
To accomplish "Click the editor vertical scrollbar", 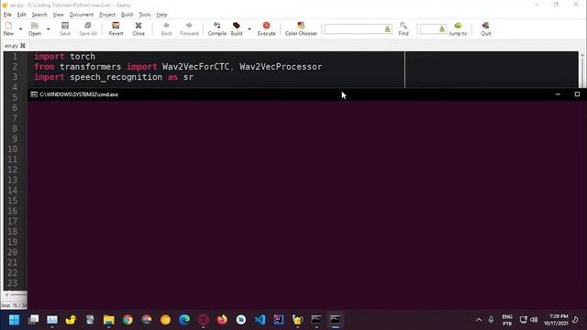I will click(x=582, y=70).
